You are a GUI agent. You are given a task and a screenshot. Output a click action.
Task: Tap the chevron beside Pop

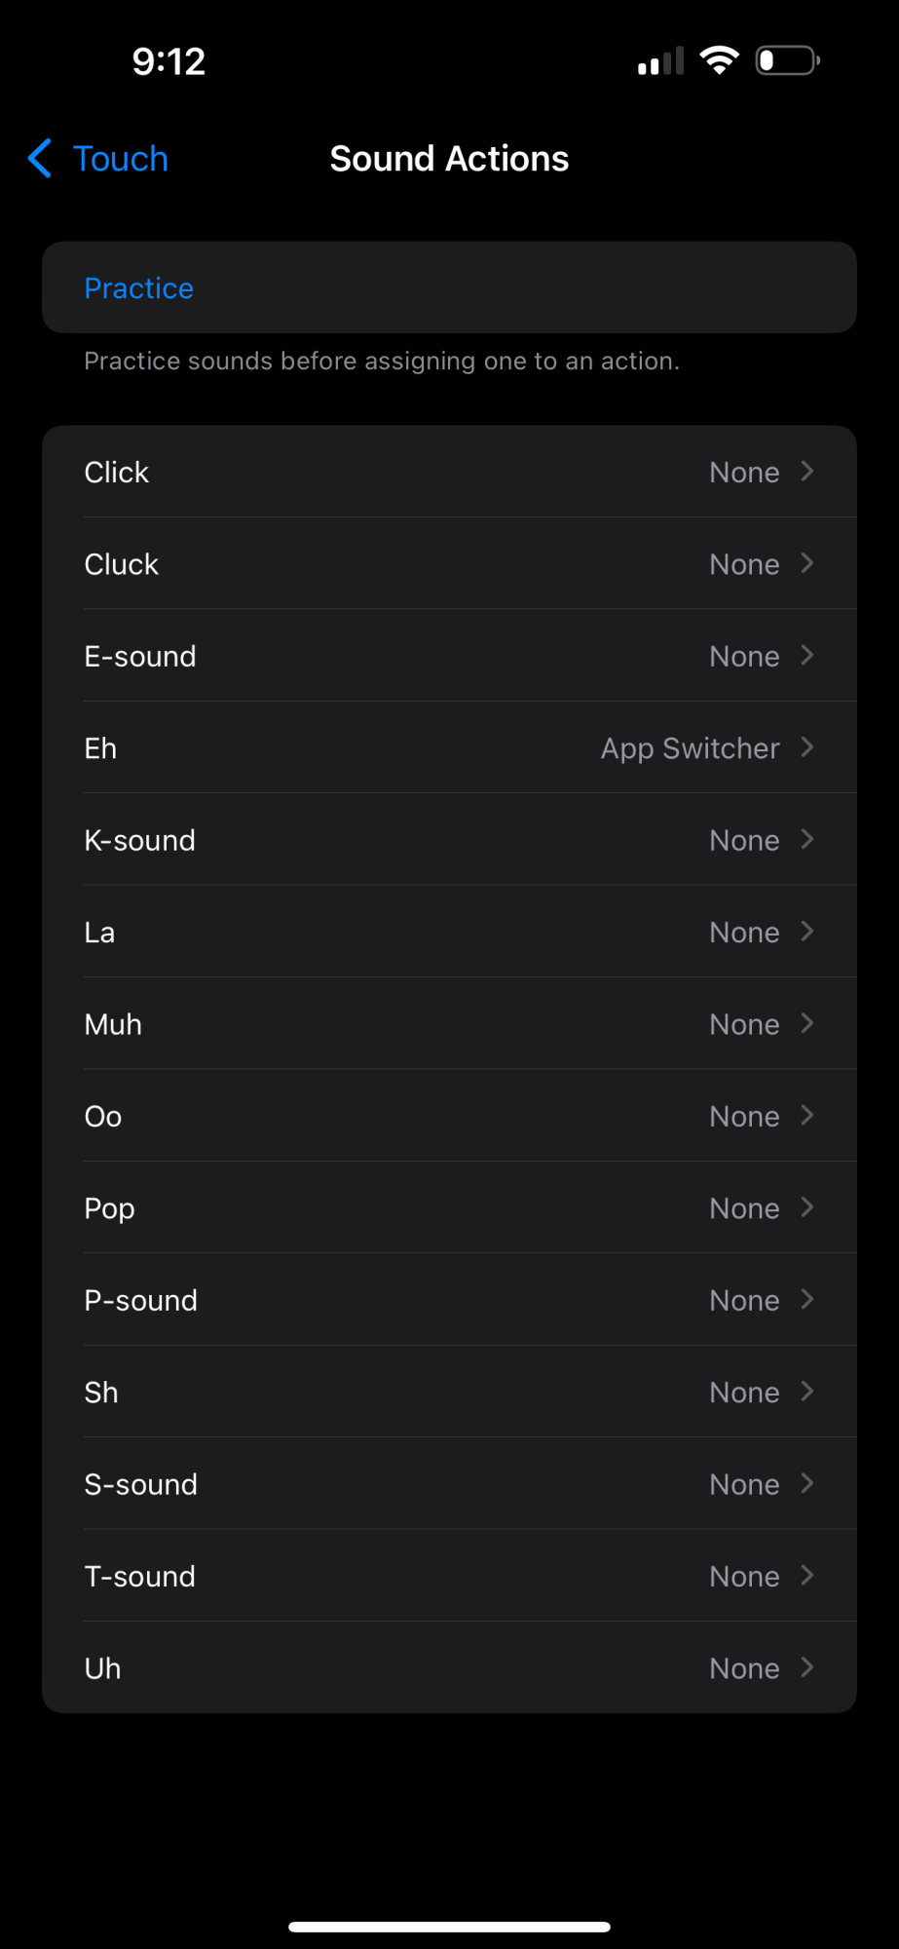[806, 1208]
